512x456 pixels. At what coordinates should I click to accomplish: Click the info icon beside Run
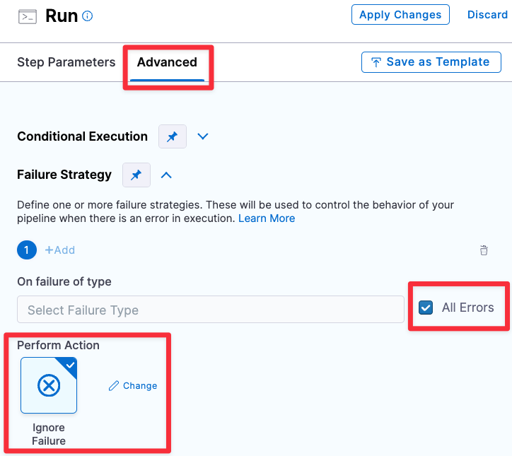click(88, 16)
